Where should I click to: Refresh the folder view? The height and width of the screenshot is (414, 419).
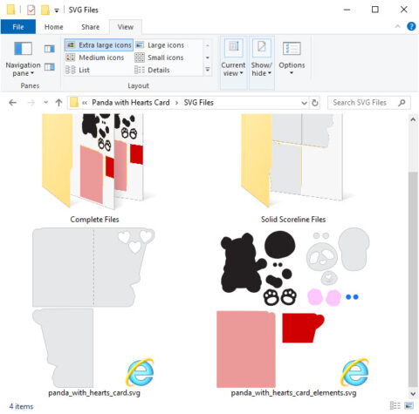tap(314, 103)
